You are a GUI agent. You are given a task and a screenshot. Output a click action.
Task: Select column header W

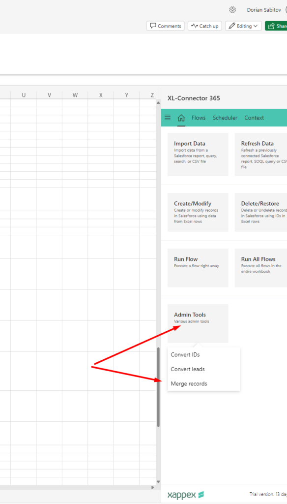pyautogui.click(x=75, y=95)
